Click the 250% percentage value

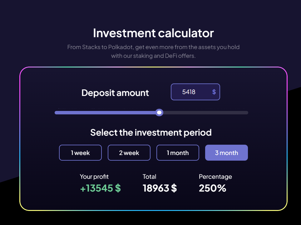coord(212,188)
